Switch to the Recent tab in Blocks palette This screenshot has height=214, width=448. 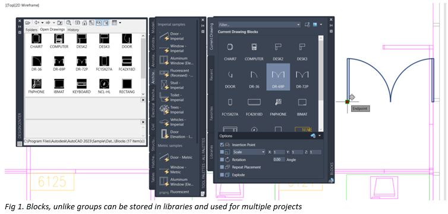click(211, 75)
